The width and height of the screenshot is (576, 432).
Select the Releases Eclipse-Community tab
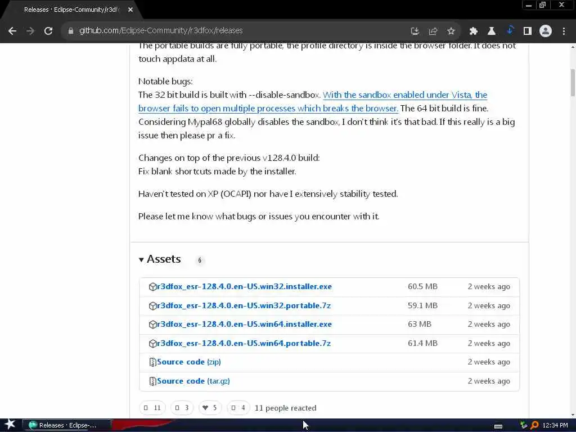[71, 10]
